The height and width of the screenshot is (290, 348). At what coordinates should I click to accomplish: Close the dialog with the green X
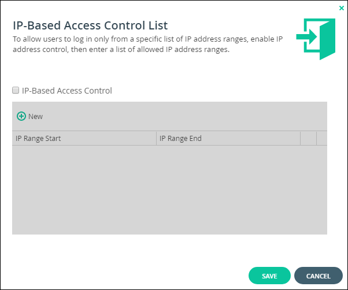click(341, 8)
